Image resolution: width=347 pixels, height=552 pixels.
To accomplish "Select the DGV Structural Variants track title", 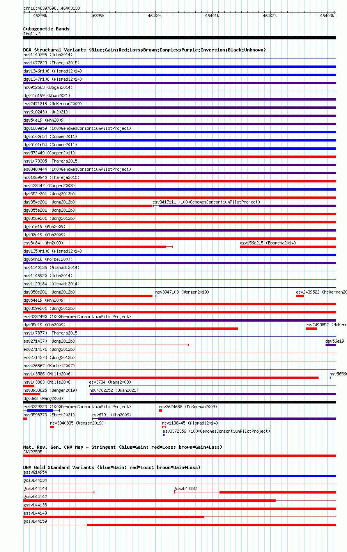I will 145,50.
